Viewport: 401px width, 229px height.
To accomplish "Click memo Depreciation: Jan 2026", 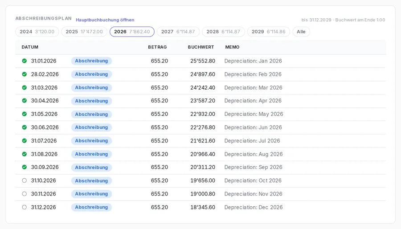I will tap(253, 61).
